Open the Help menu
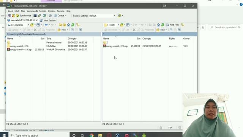This screenshot has width=243, height=137. tap(68, 11)
